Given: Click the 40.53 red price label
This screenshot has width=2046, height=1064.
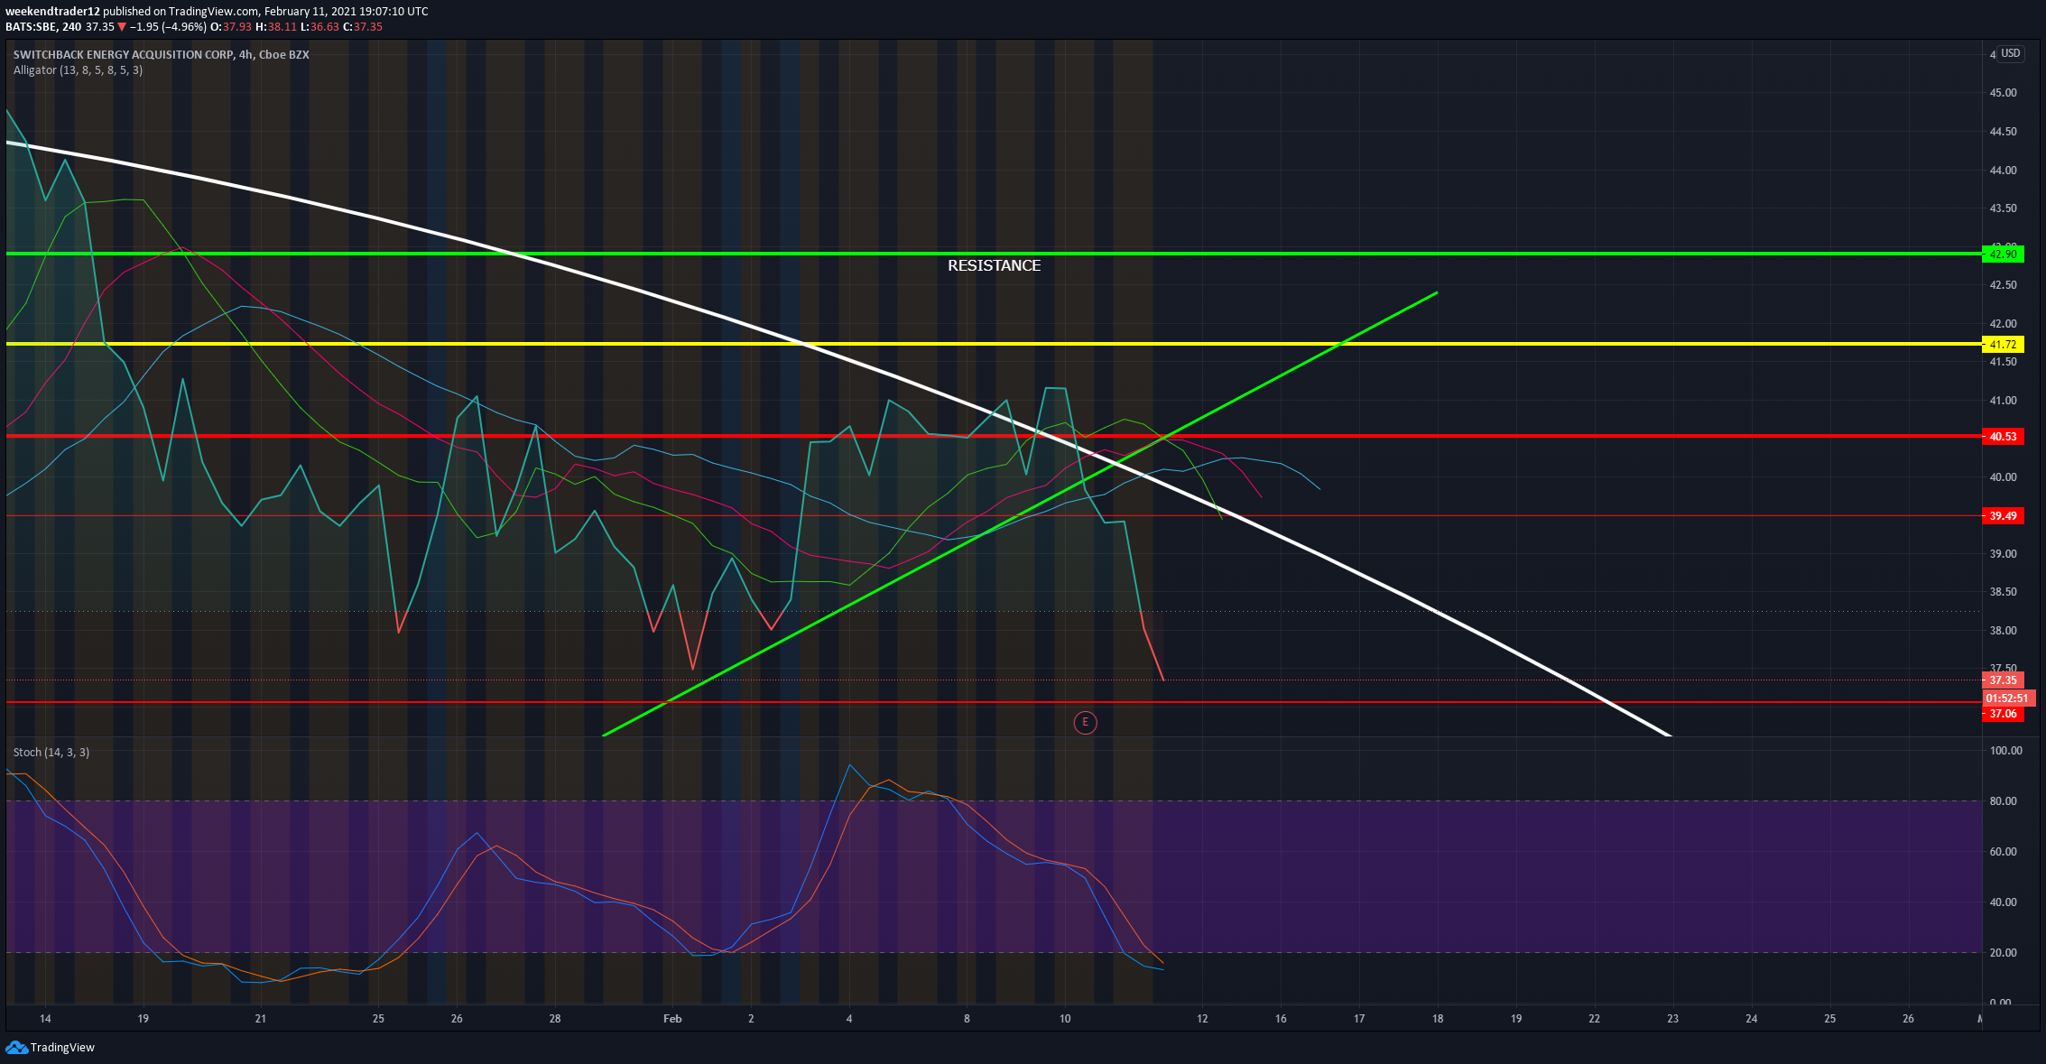Looking at the screenshot, I should [x=2003, y=437].
